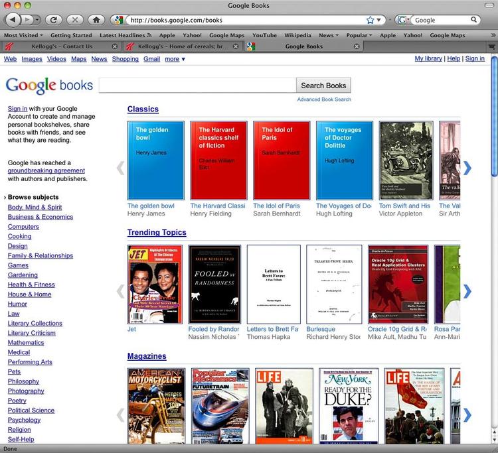Show previous Classics with left arrow
The width and height of the screenshot is (498, 453).
(x=121, y=168)
